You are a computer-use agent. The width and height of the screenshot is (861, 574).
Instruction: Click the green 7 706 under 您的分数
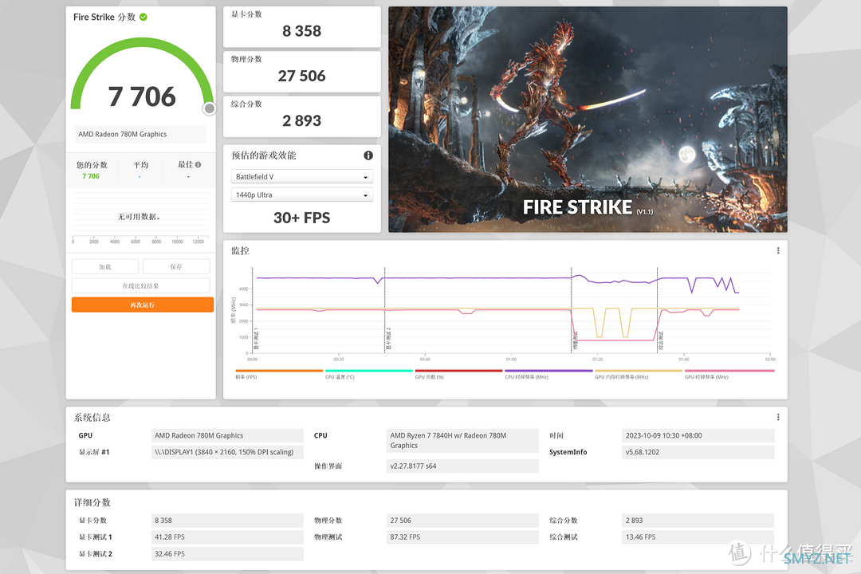pos(91,176)
